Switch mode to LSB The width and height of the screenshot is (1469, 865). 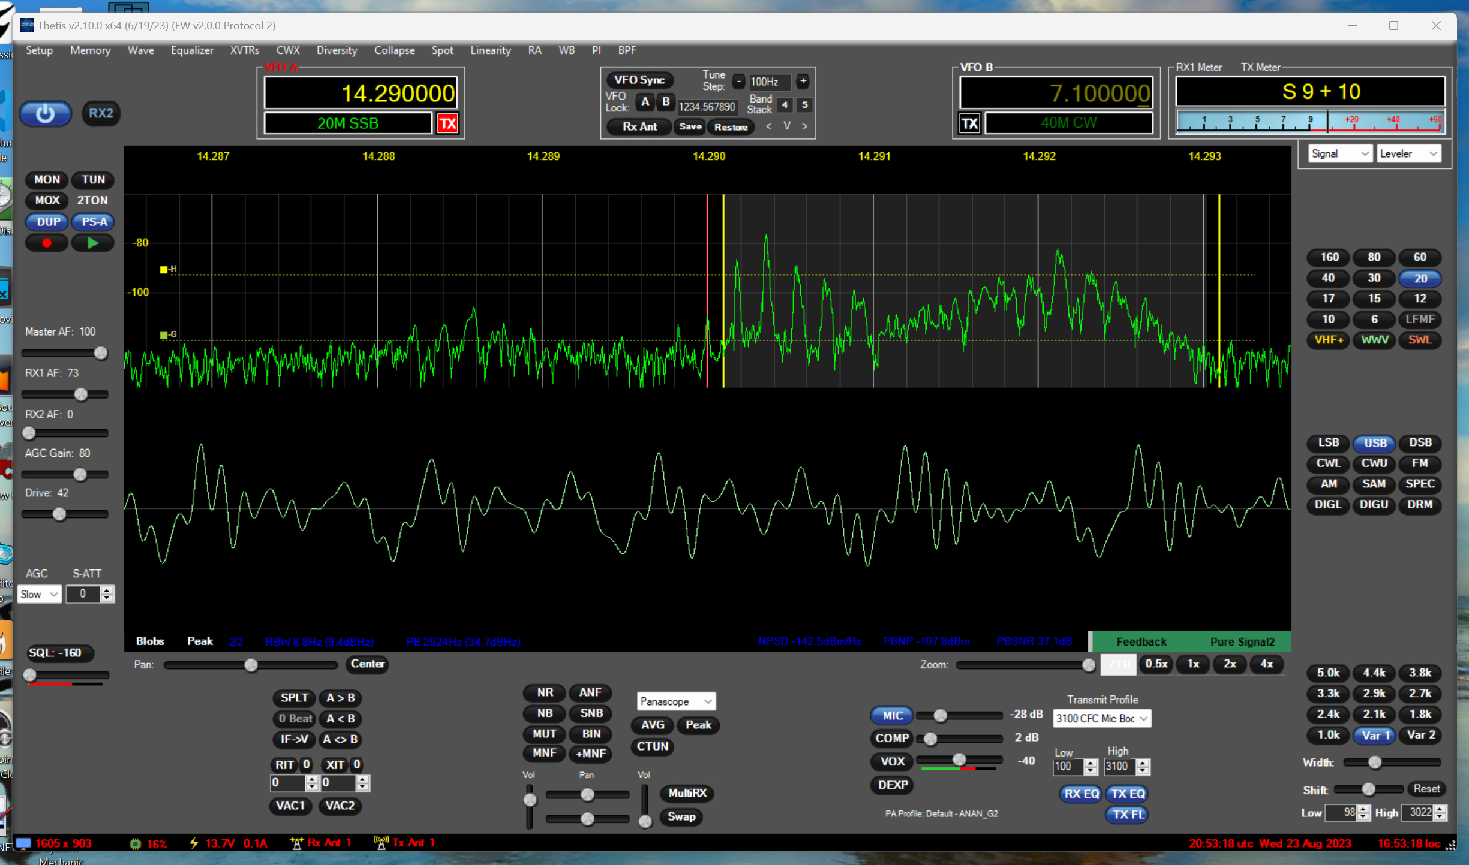click(1328, 443)
